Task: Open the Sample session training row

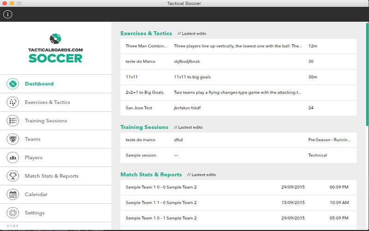Action: [x=238, y=155]
